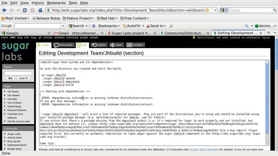Click the highlighter icon in Google toolbar
Viewport: 278px width, 156px height.
(171, 26)
